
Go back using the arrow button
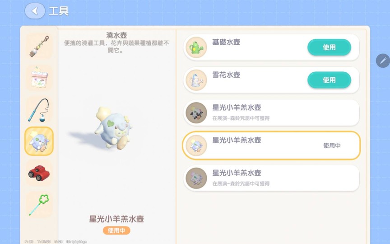35,11
